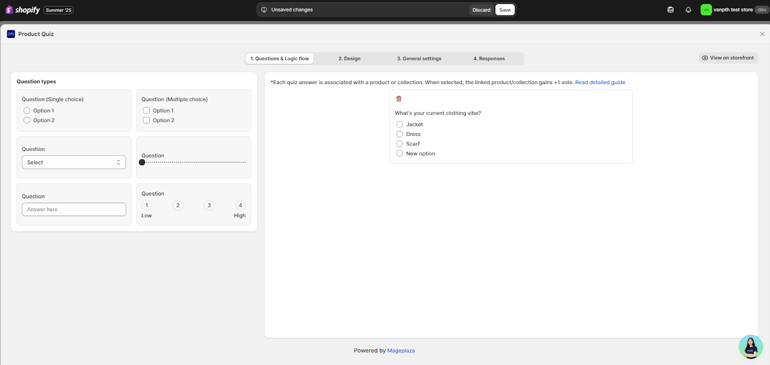Open the Select dropdown question type
This screenshot has height=365, width=770.
pos(74,162)
